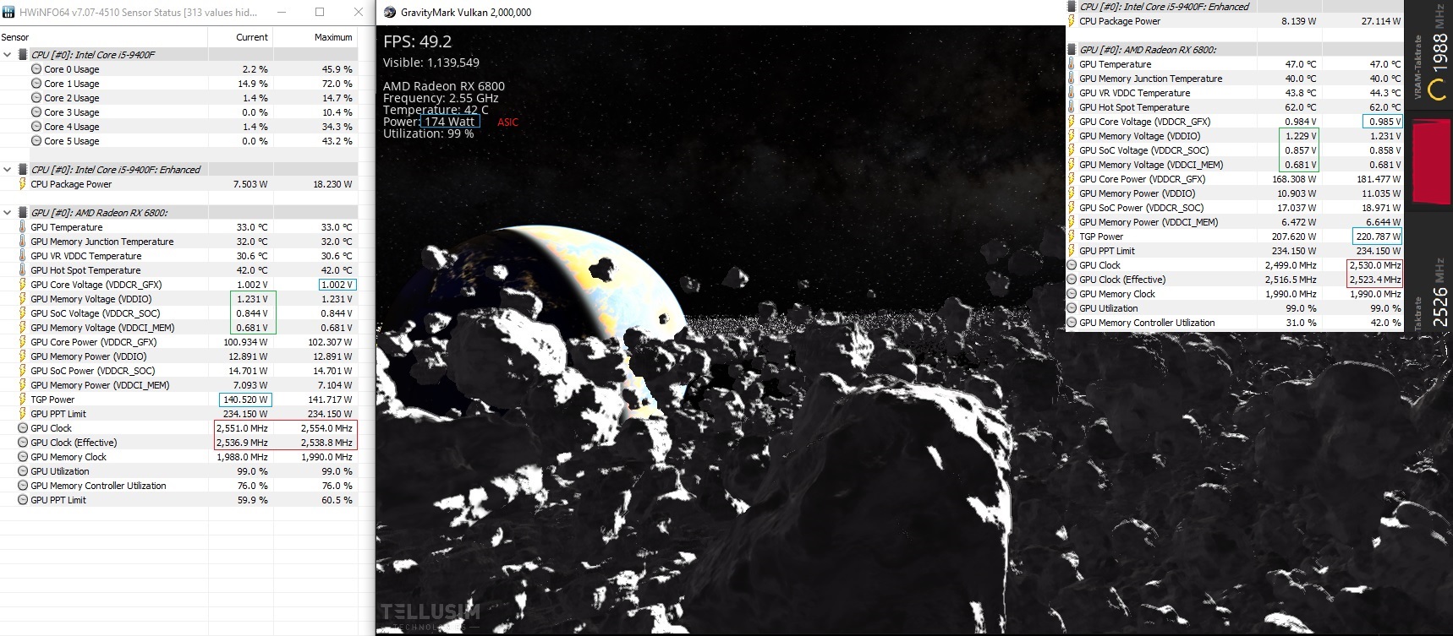Collapse GPU [#0]: AMD Radeon RX 6800 group, left window
1453x636 pixels.
click(x=8, y=213)
